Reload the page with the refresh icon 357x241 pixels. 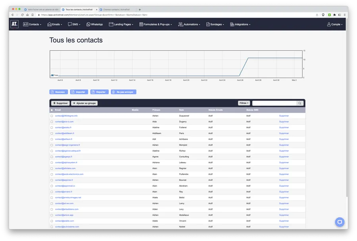pyautogui.click(x=22, y=15)
